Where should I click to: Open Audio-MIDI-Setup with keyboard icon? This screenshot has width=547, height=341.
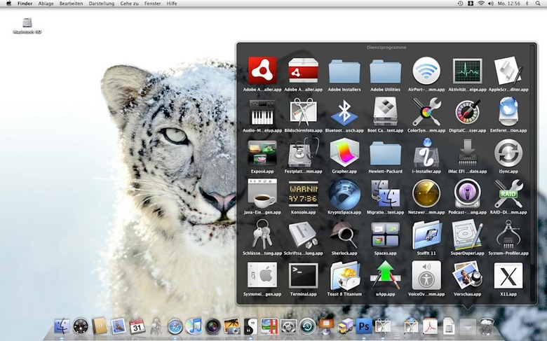(x=262, y=112)
